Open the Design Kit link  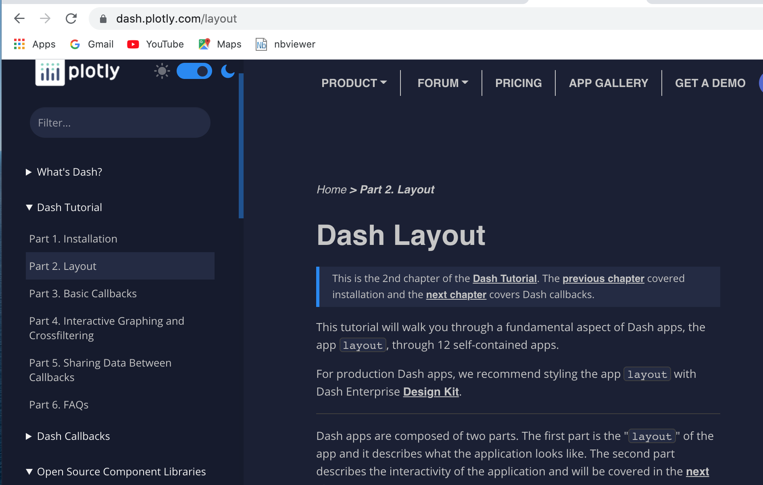pos(431,392)
